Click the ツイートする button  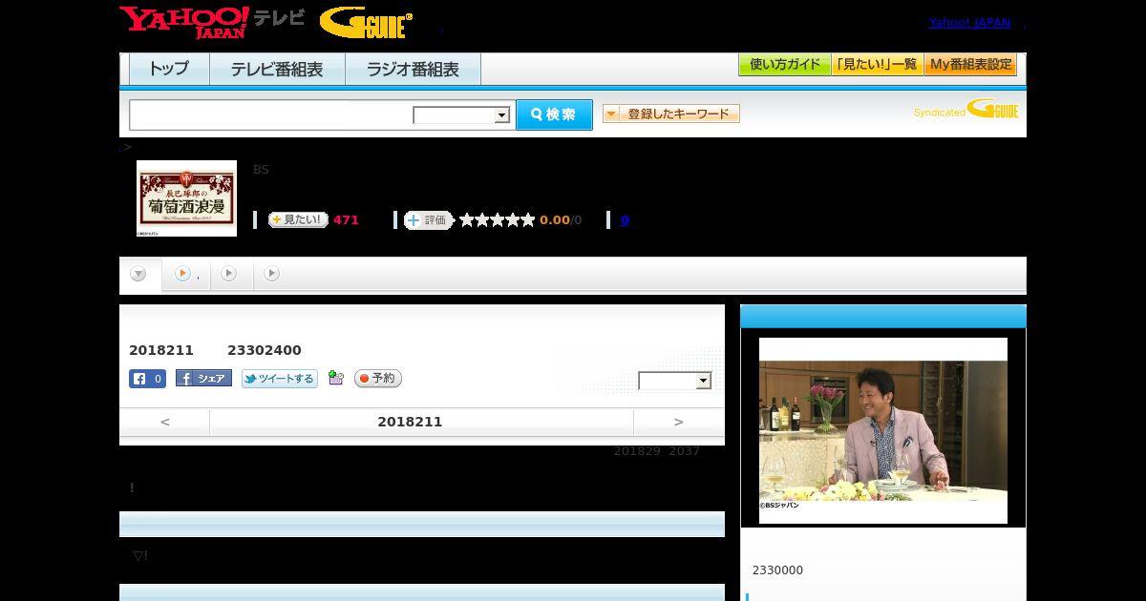[x=279, y=379]
